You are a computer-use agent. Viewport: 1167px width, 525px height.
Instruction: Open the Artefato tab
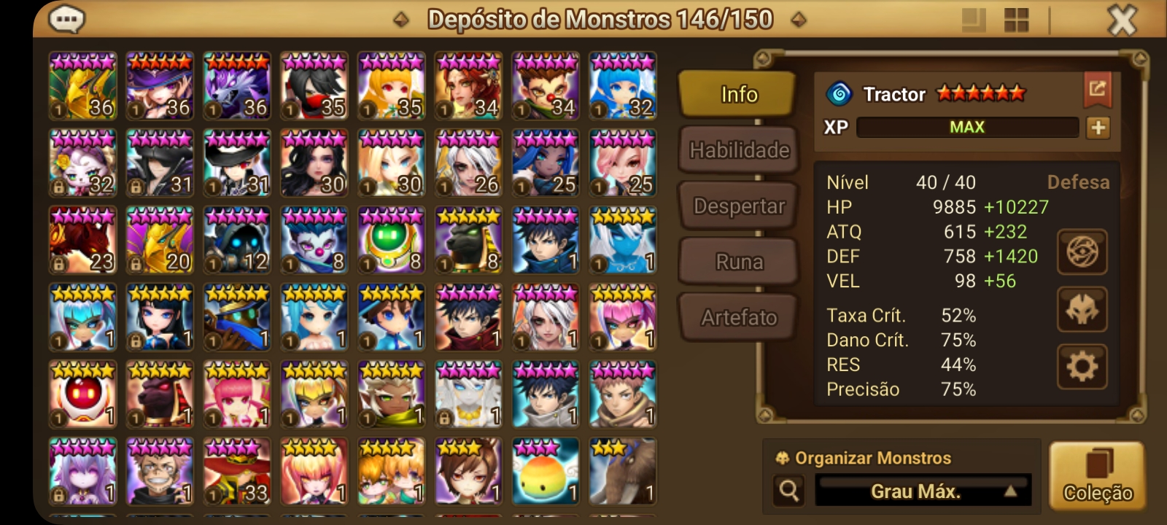737,317
